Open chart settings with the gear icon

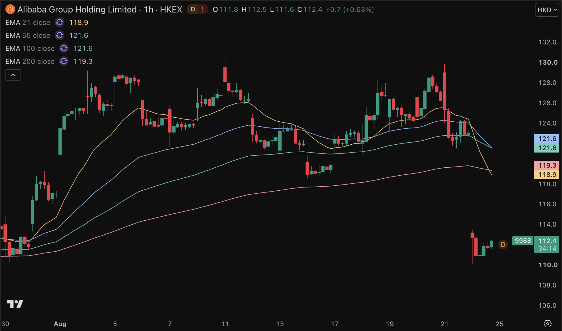click(547, 324)
